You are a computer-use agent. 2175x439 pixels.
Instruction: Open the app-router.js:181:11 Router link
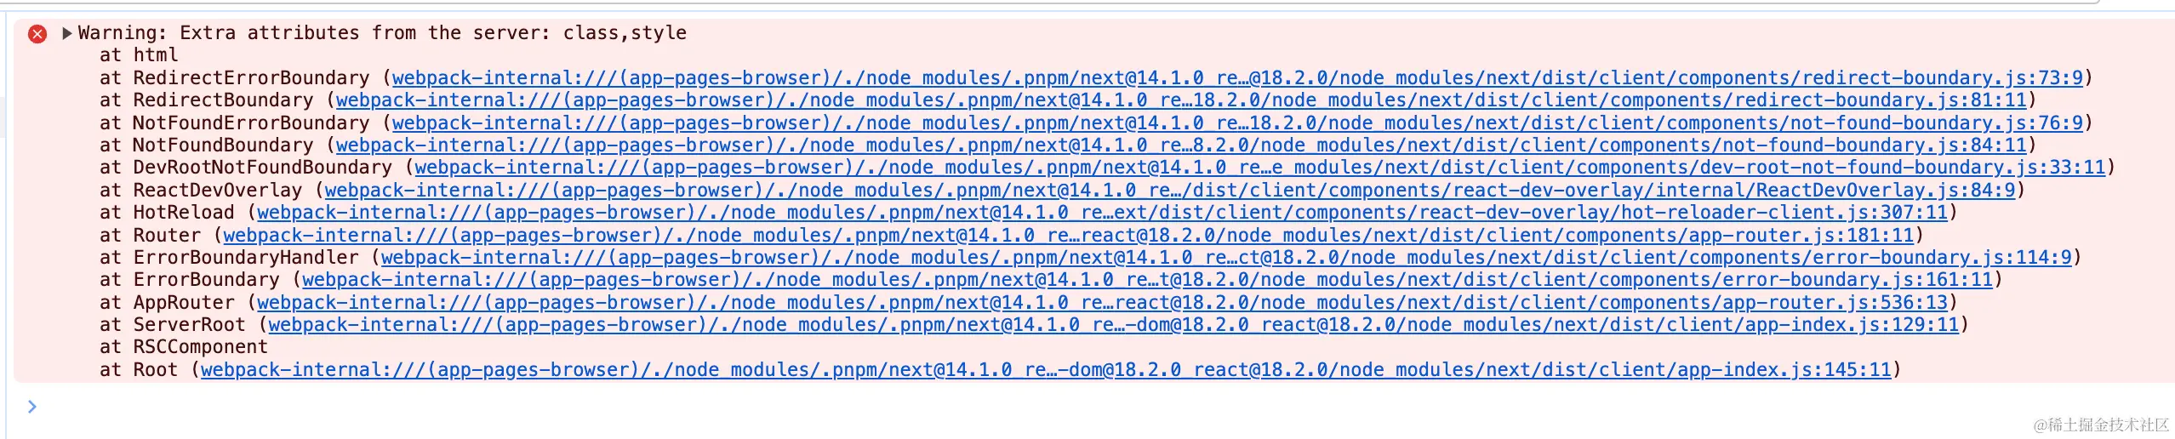(x=1069, y=236)
